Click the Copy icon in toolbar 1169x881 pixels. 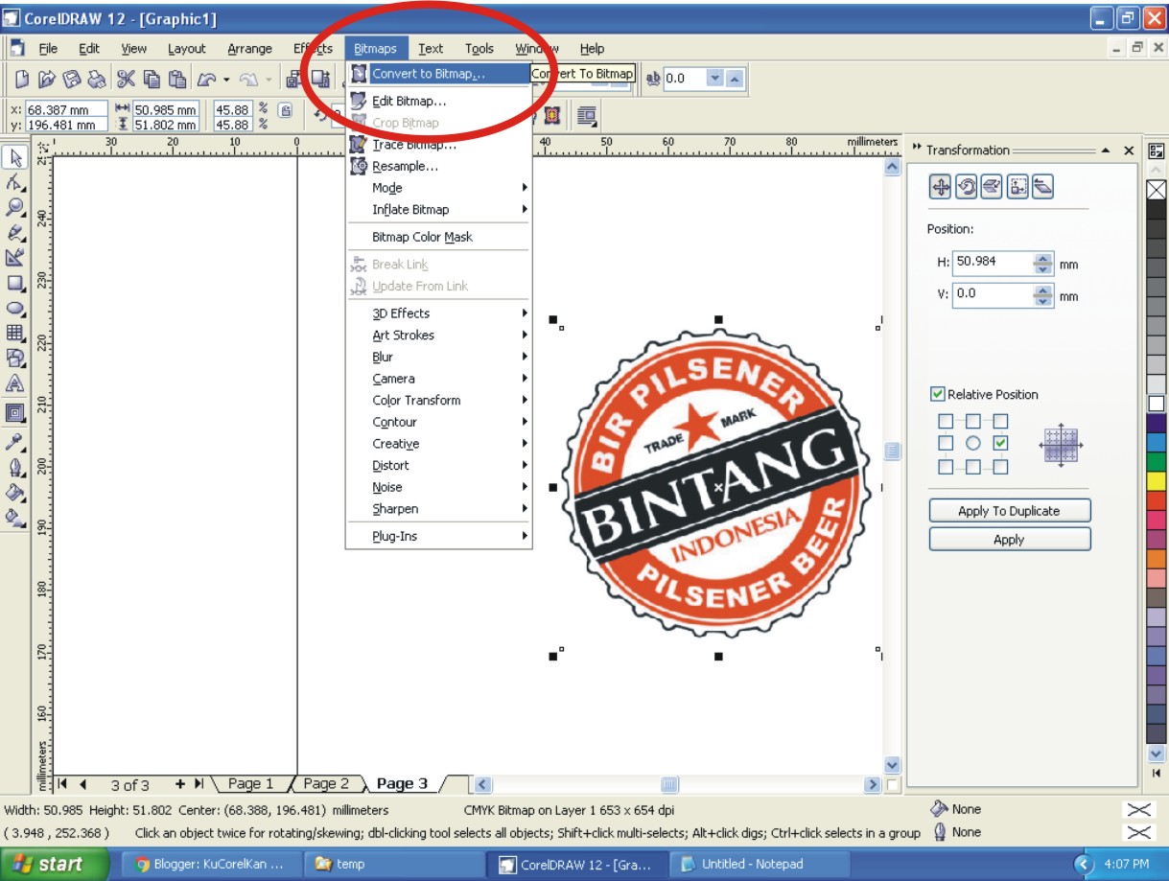[x=152, y=80]
